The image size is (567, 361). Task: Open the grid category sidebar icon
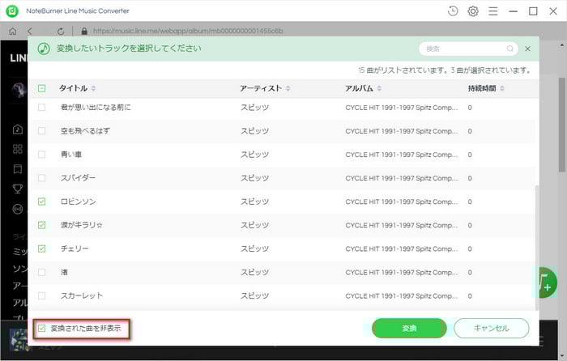(x=17, y=149)
